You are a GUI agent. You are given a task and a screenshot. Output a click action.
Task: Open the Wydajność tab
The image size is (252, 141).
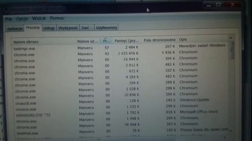tap(68, 28)
